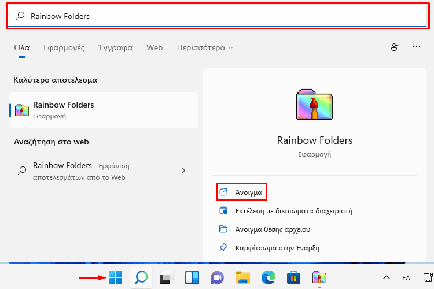434x289 pixels.
Task: Choose Εκτέλεση με δικαιώματα διαχειριστή
Action: (286, 211)
